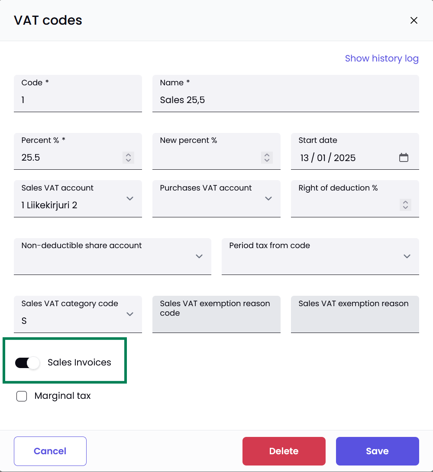Open the Purchases VAT account dropdown
The width and height of the screenshot is (433, 472).
coord(268,199)
